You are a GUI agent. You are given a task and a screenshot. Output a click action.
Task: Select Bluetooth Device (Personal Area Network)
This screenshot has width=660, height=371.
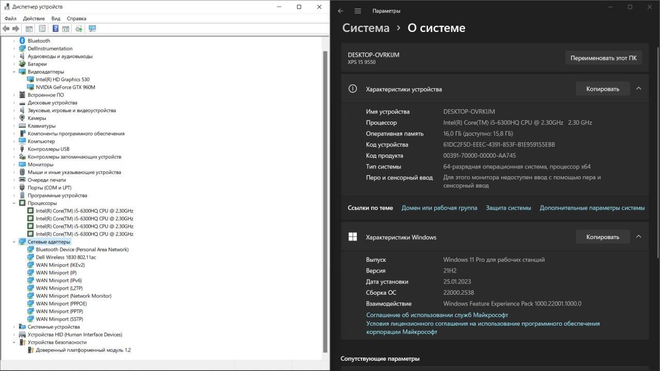pyautogui.click(x=82, y=249)
